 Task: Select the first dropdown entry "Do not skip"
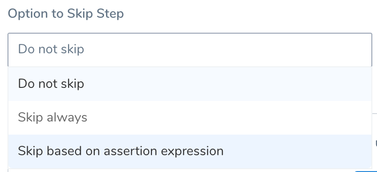tap(190, 84)
